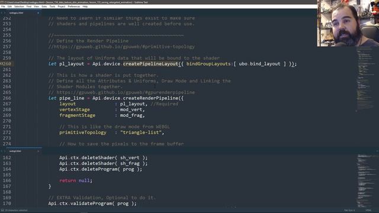Close the webgpu.html tab in top pane

point(38,13)
